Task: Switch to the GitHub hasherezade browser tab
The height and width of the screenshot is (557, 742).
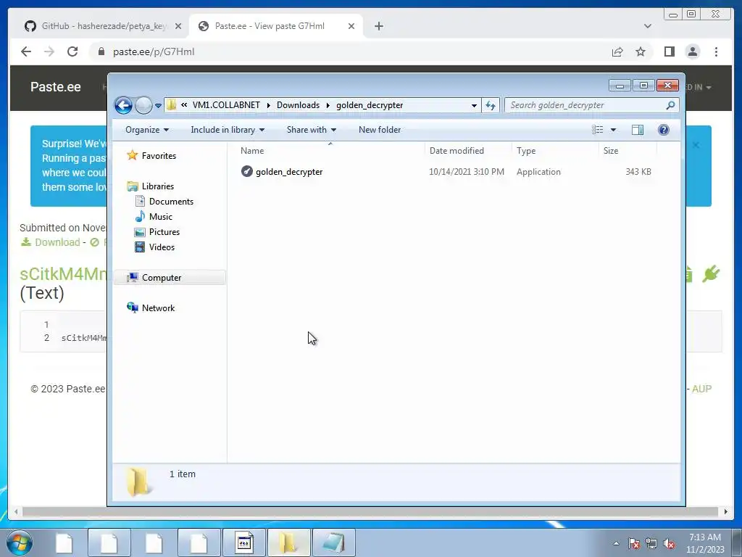Action: (99, 26)
